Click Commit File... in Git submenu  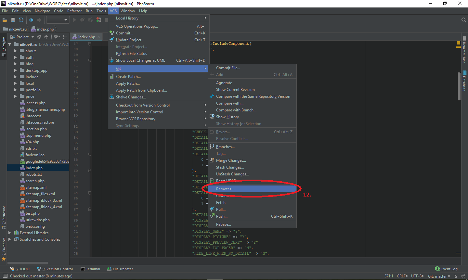click(252, 68)
